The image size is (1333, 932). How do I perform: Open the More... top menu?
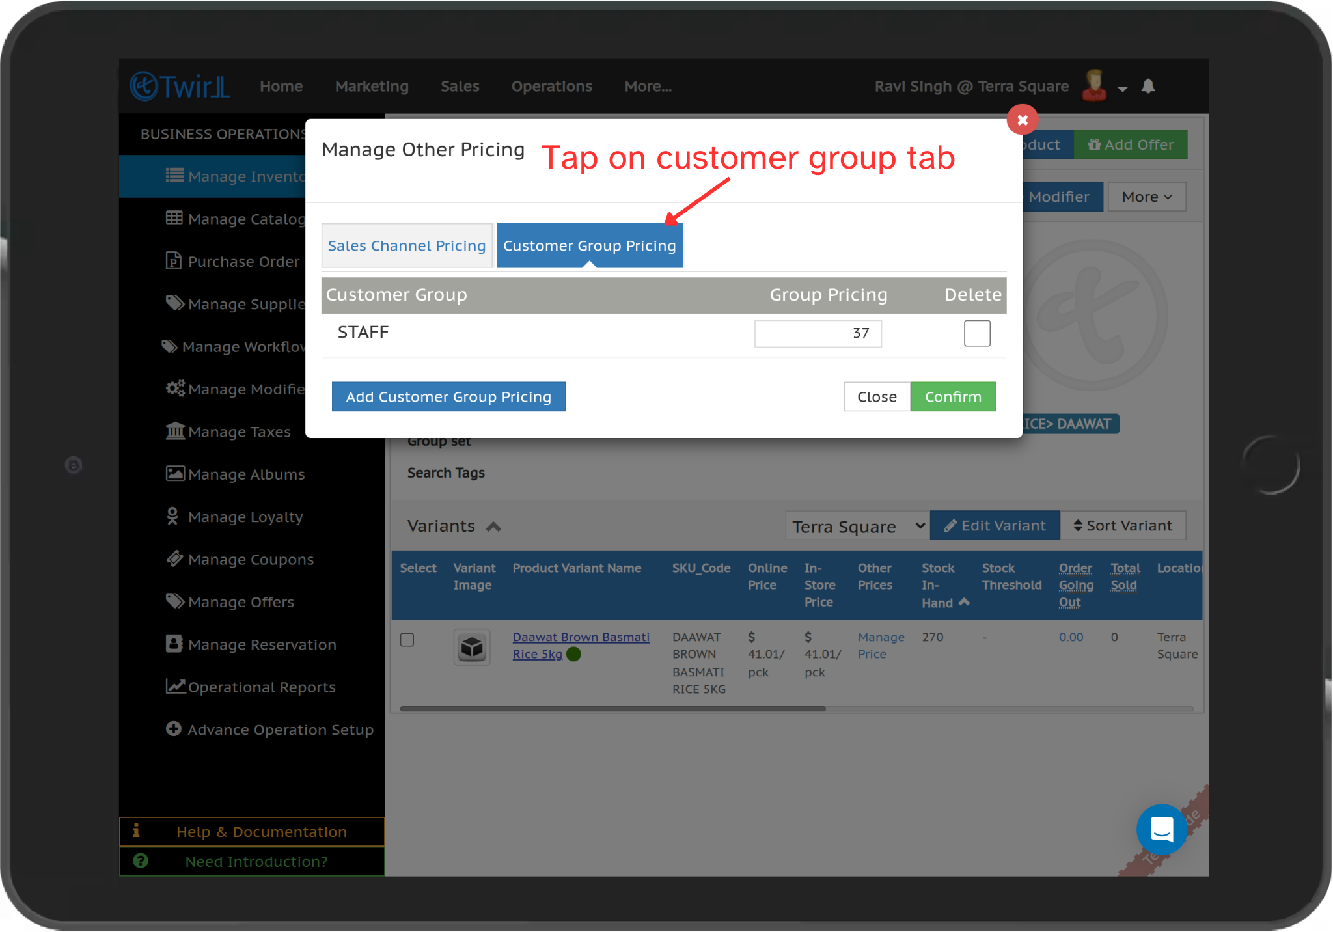click(648, 86)
